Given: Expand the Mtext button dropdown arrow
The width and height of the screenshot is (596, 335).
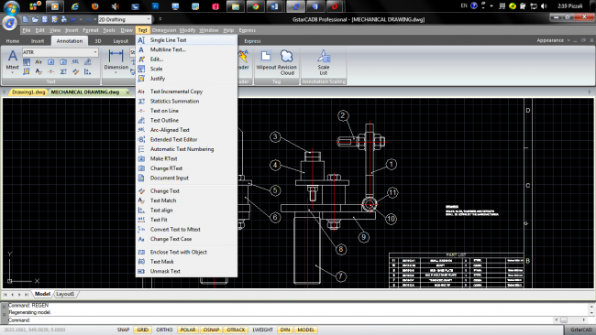Looking at the screenshot, I should coord(12,72).
